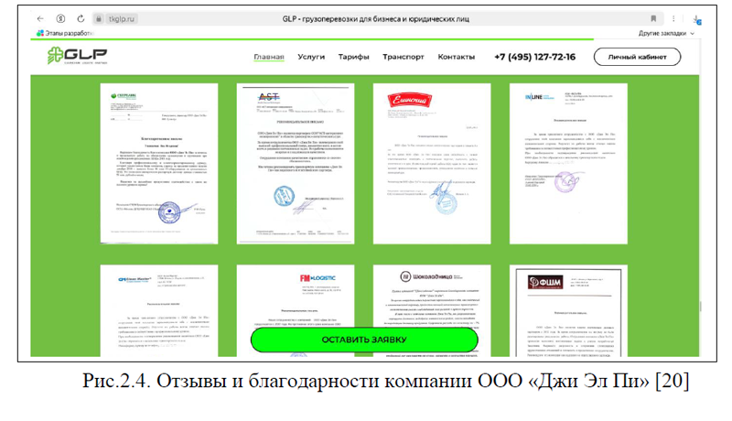This screenshot has width=732, height=421.
Task: Open the INLINE letter thumbnail
Action: pos(568,163)
